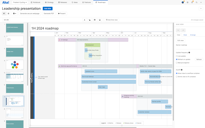Open the Roadmaps menu
The height and width of the screenshot is (128, 205).
point(101,2)
